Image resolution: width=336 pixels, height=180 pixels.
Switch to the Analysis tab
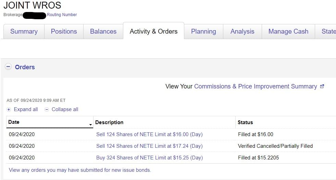click(x=242, y=32)
